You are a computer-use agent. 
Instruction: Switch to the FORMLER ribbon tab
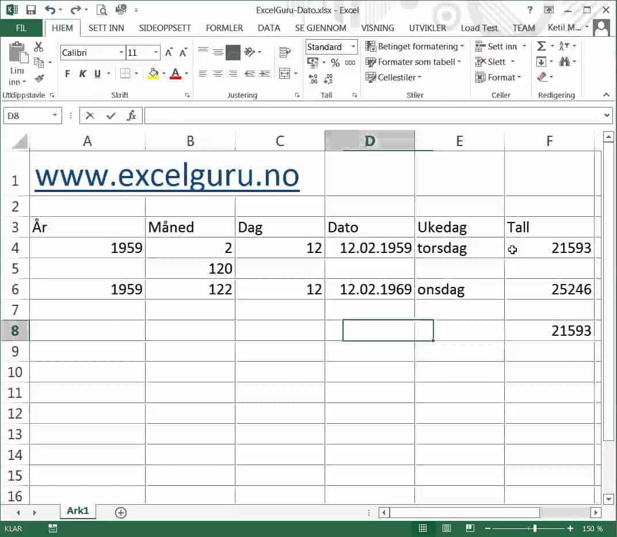point(224,28)
